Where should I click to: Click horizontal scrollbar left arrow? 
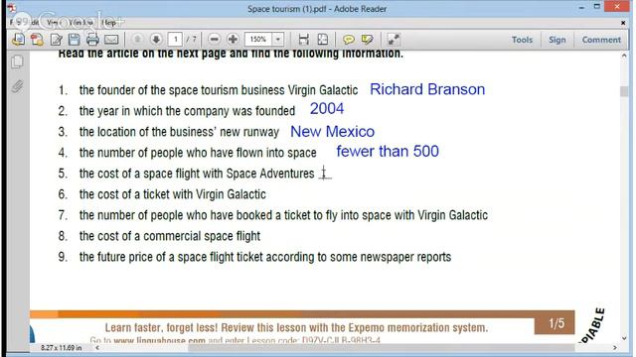coord(97,347)
